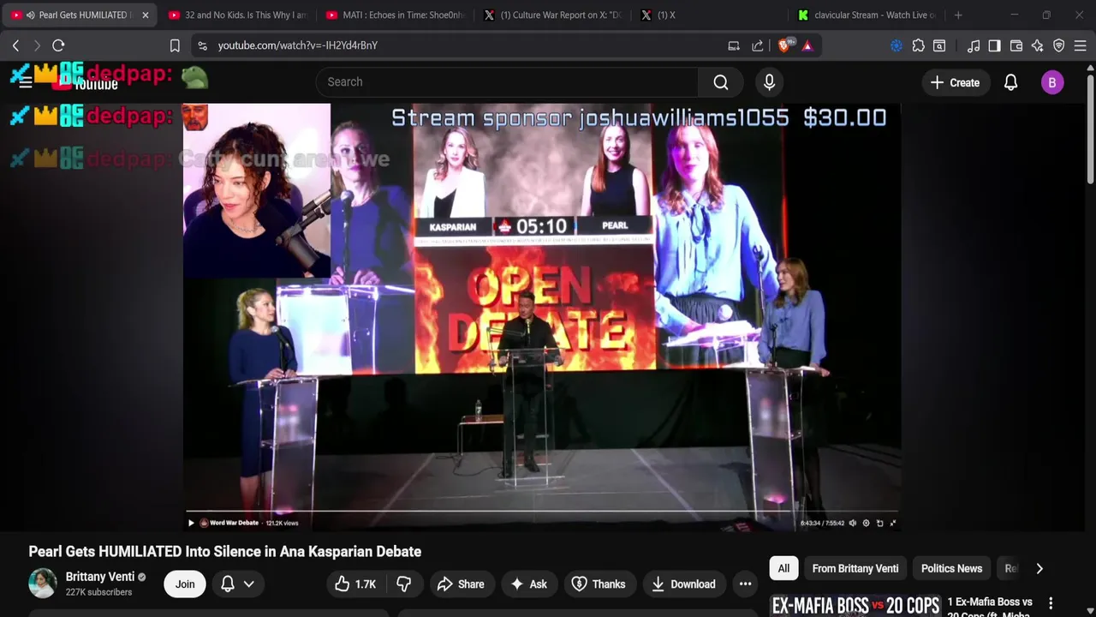This screenshot has width=1096, height=617.
Task: Click the magnifier search button
Action: 721,82
